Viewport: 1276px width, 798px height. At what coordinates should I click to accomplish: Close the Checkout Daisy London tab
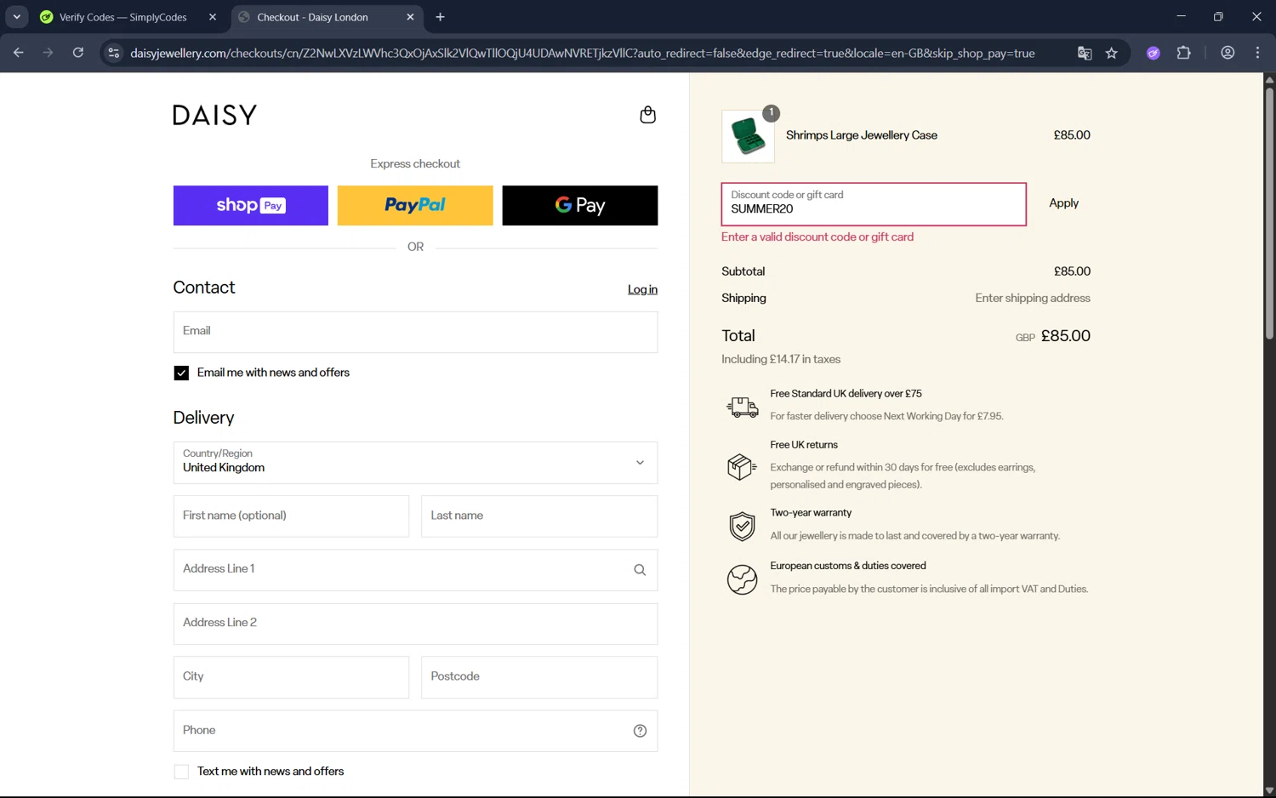click(410, 17)
